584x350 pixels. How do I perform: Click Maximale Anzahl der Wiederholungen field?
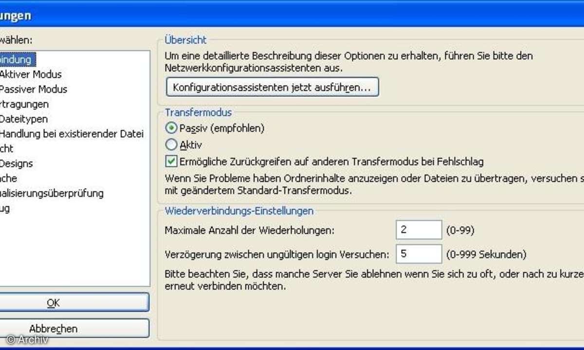point(419,230)
